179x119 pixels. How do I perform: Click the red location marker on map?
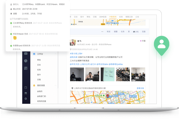tap(108, 96)
